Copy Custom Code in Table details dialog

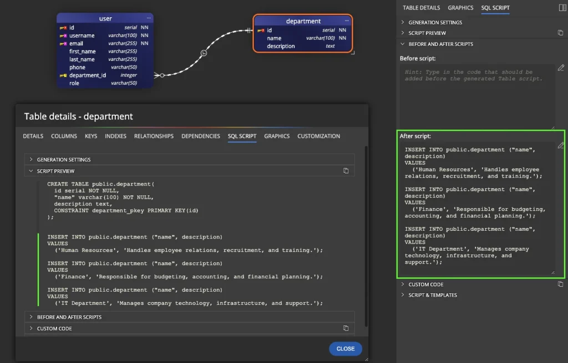(346, 328)
